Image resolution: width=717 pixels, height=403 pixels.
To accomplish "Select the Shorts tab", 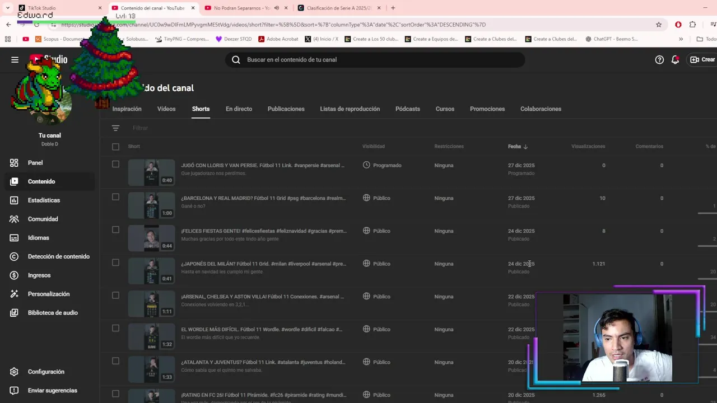I will pyautogui.click(x=201, y=109).
